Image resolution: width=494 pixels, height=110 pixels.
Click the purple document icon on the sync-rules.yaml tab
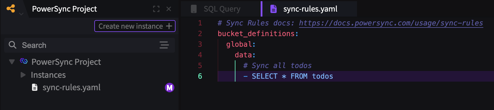coord(273,9)
